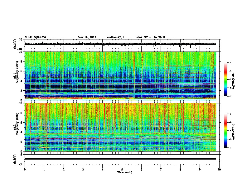Click time axis tick label 4

tap(102, 170)
